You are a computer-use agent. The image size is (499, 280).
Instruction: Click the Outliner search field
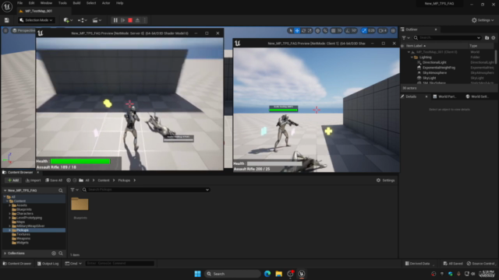pos(447,38)
